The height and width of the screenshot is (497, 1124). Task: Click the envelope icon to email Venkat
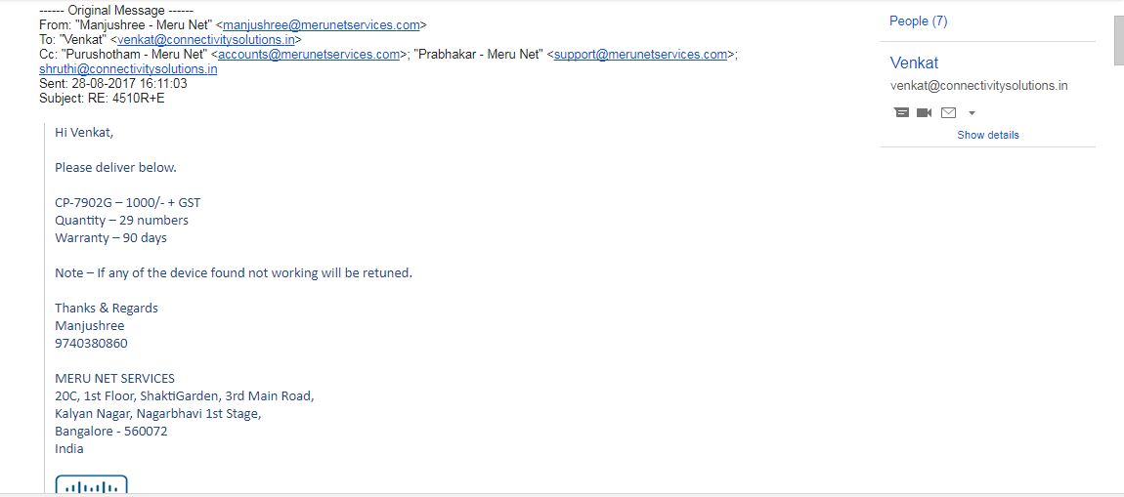[x=948, y=113]
